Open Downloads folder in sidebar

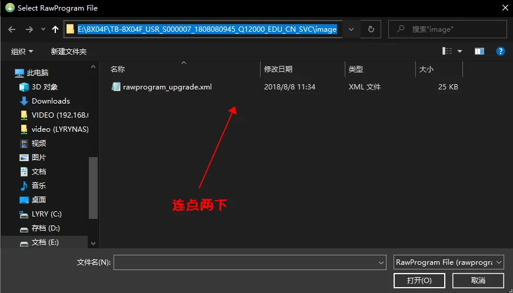pyautogui.click(x=51, y=101)
